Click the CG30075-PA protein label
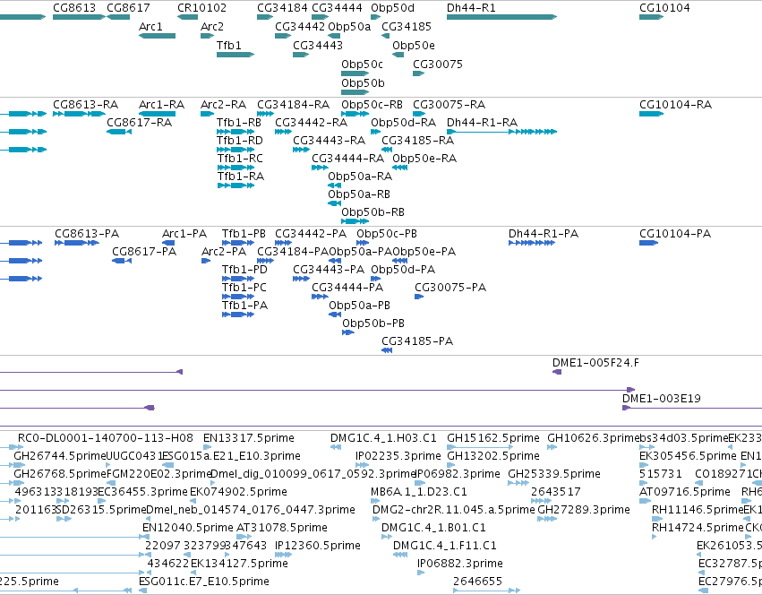Image resolution: width=762 pixels, height=595 pixels. click(x=450, y=288)
